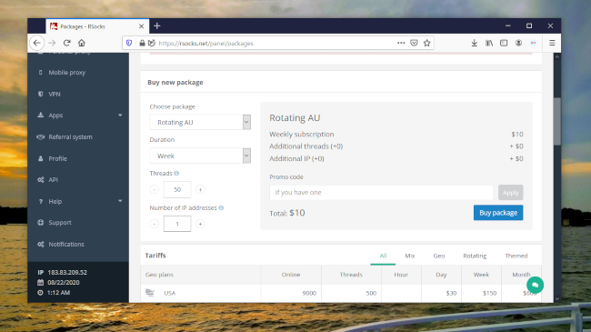
Task: Expand the Apps sidebar menu
Action: click(79, 116)
